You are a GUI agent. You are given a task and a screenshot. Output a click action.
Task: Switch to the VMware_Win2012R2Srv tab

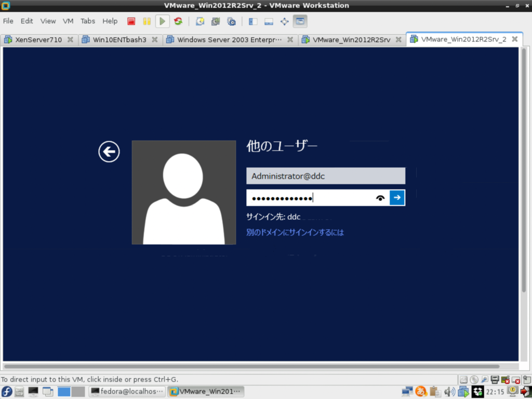point(352,39)
